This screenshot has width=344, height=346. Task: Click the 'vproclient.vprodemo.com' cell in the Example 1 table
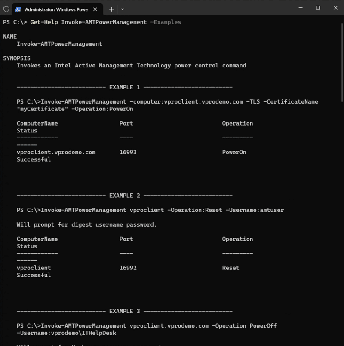coord(56,152)
